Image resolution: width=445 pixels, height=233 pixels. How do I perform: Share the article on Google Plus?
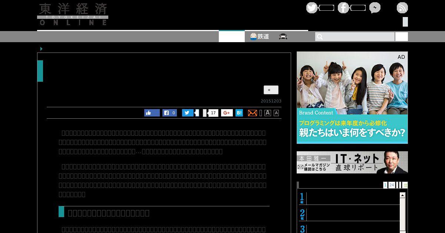[227, 113]
